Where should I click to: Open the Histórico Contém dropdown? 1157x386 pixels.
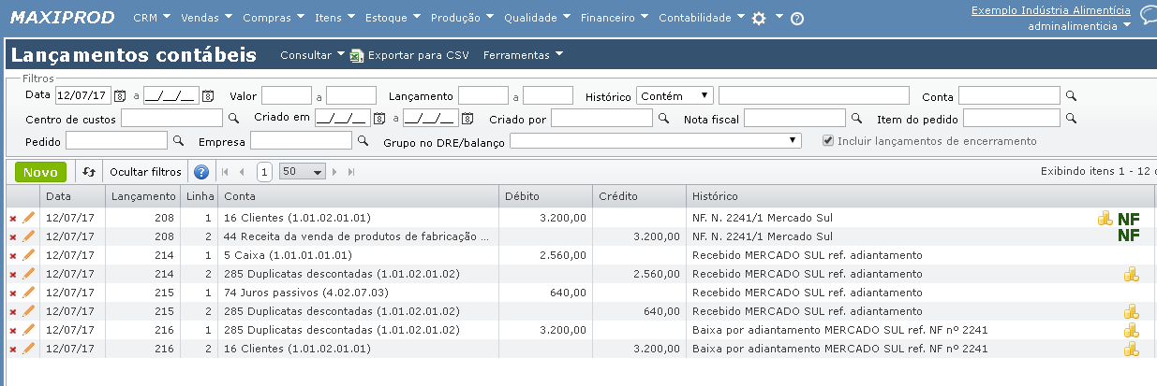pos(675,95)
